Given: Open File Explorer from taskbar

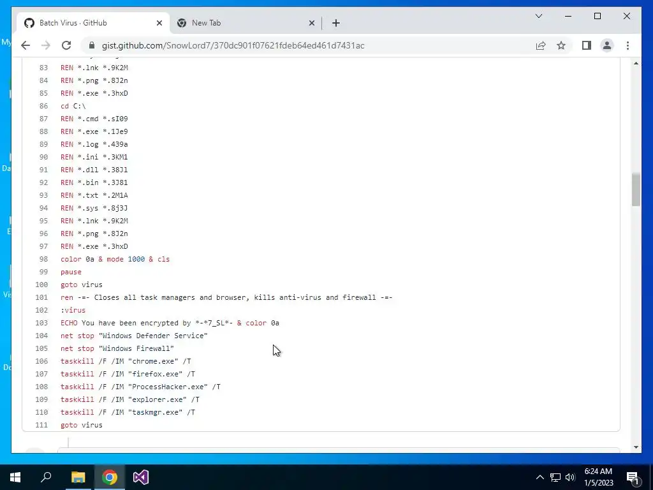Looking at the screenshot, I should click(x=78, y=477).
